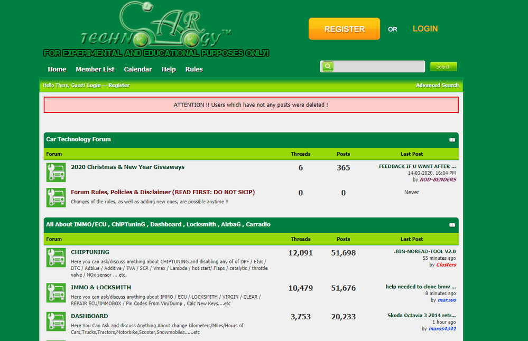The width and height of the screenshot is (528, 341).
Task: Open Advanced Search link
Action: (x=437, y=86)
